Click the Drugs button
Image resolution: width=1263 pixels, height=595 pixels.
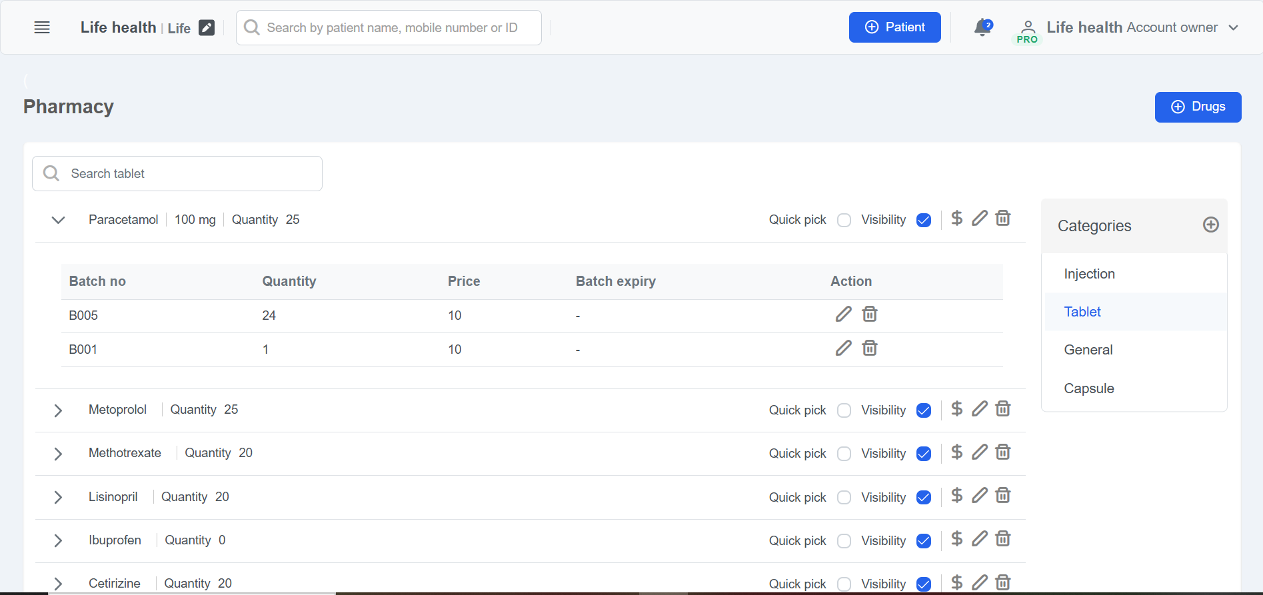[1197, 107]
